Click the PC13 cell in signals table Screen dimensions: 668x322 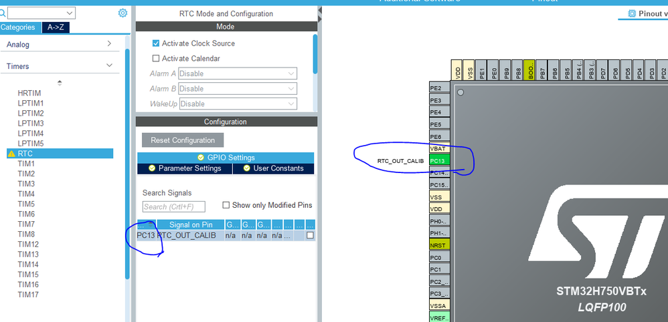(x=146, y=235)
